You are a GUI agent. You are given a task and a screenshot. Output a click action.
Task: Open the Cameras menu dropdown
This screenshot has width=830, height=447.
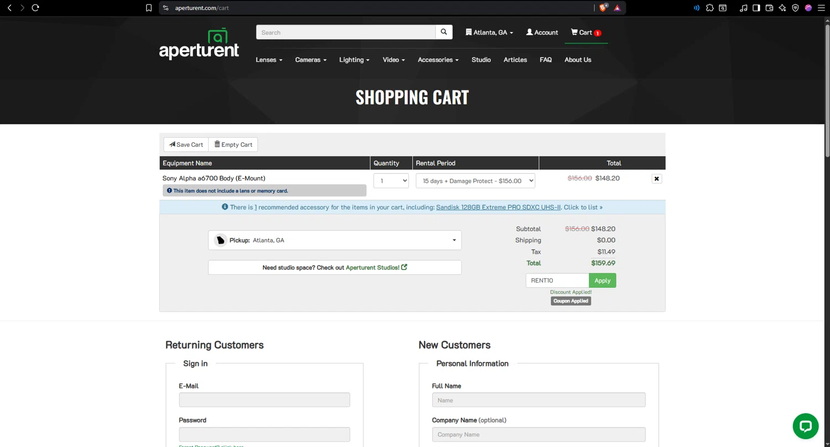[310, 60]
